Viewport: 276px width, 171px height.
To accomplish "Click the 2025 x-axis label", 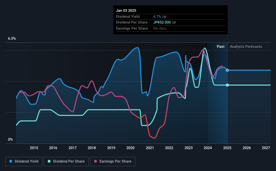I will tap(227, 148).
